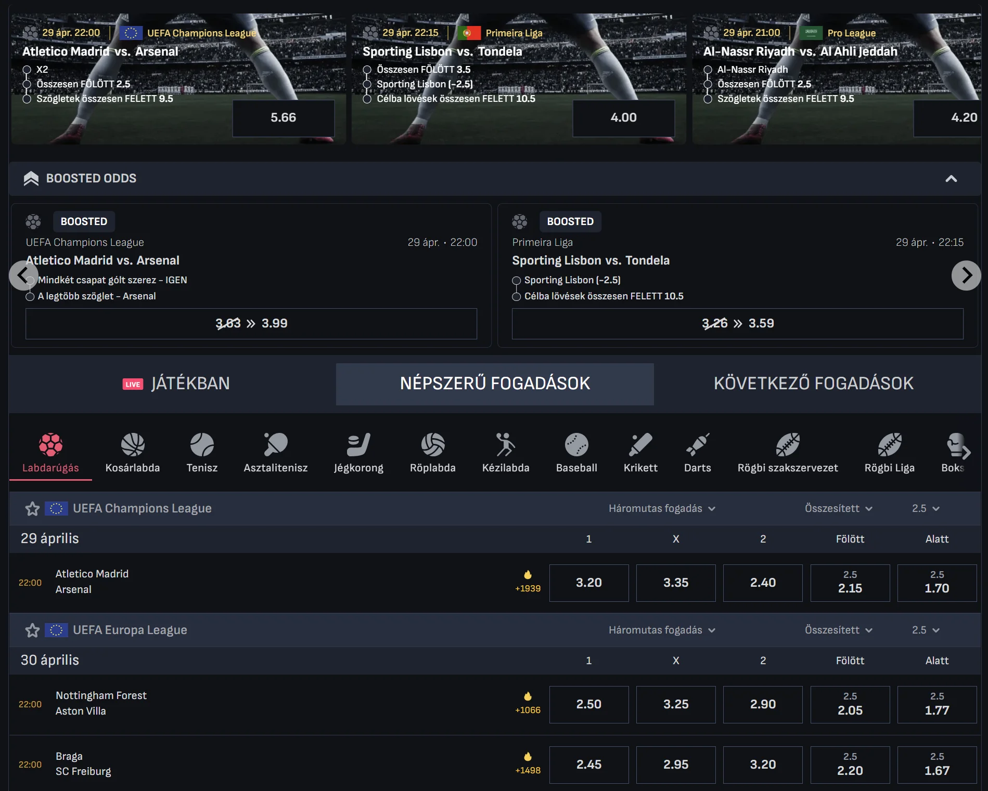Open Europa League Háromutas fogadás dropdown

click(662, 630)
